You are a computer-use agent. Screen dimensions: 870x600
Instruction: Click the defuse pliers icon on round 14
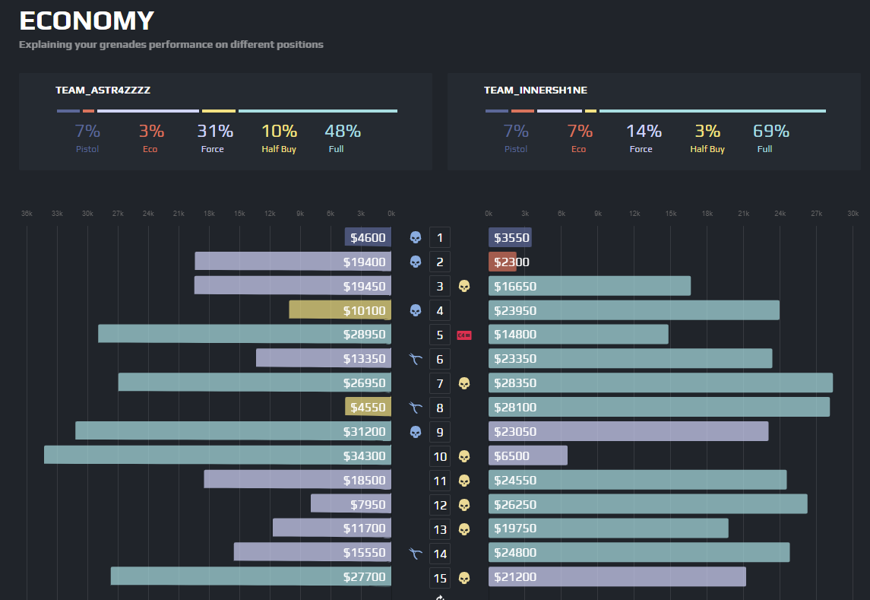(415, 554)
